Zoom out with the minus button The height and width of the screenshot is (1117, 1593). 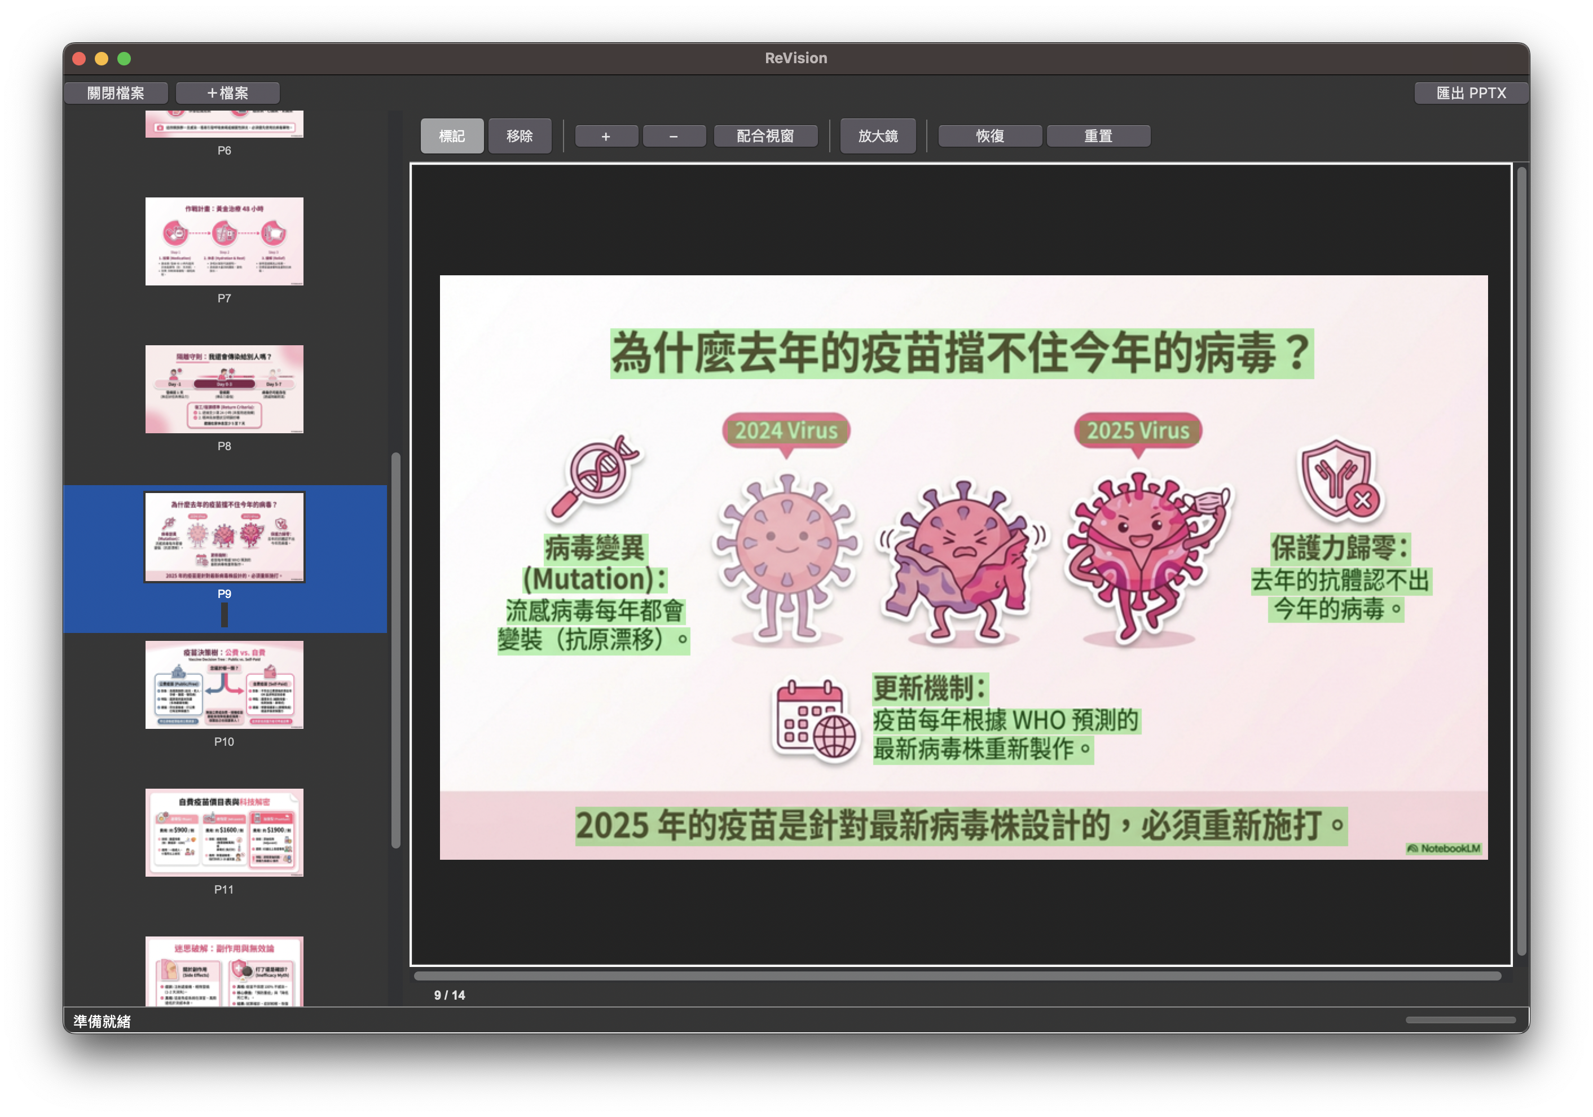(674, 136)
